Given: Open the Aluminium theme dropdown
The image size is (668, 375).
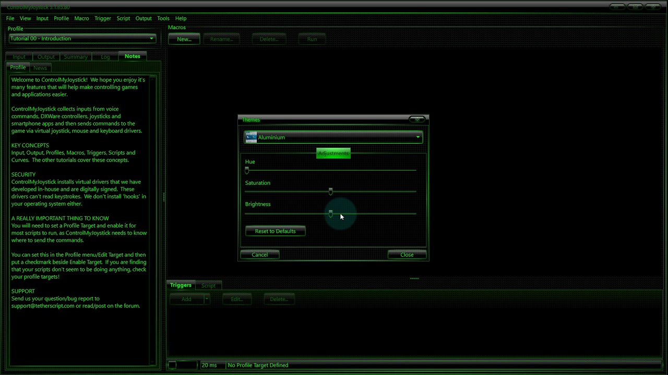Looking at the screenshot, I should (333, 137).
